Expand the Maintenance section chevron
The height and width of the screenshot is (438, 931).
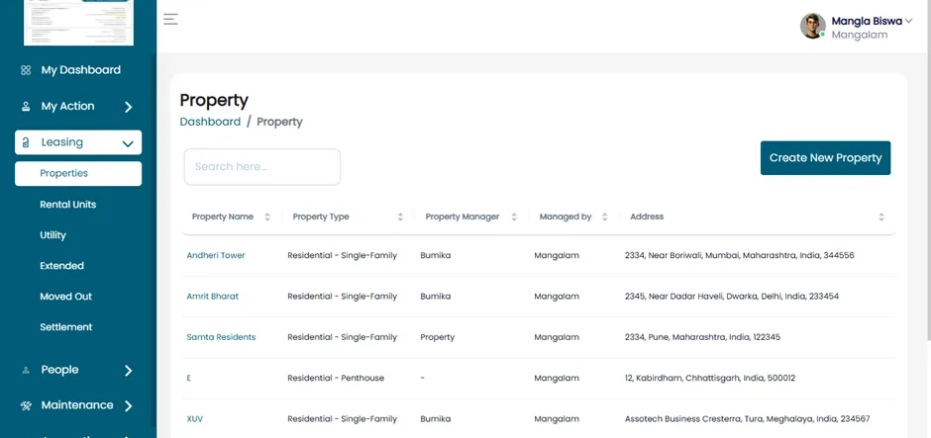click(128, 406)
